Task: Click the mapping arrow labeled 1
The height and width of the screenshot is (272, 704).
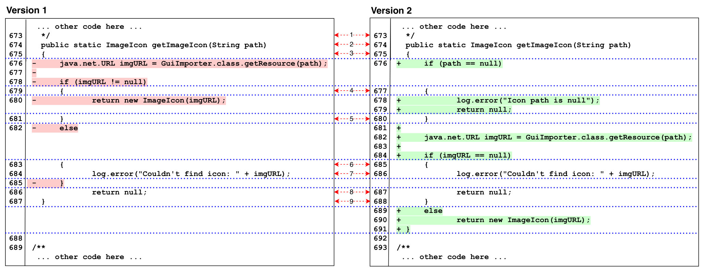Action: coord(352,35)
